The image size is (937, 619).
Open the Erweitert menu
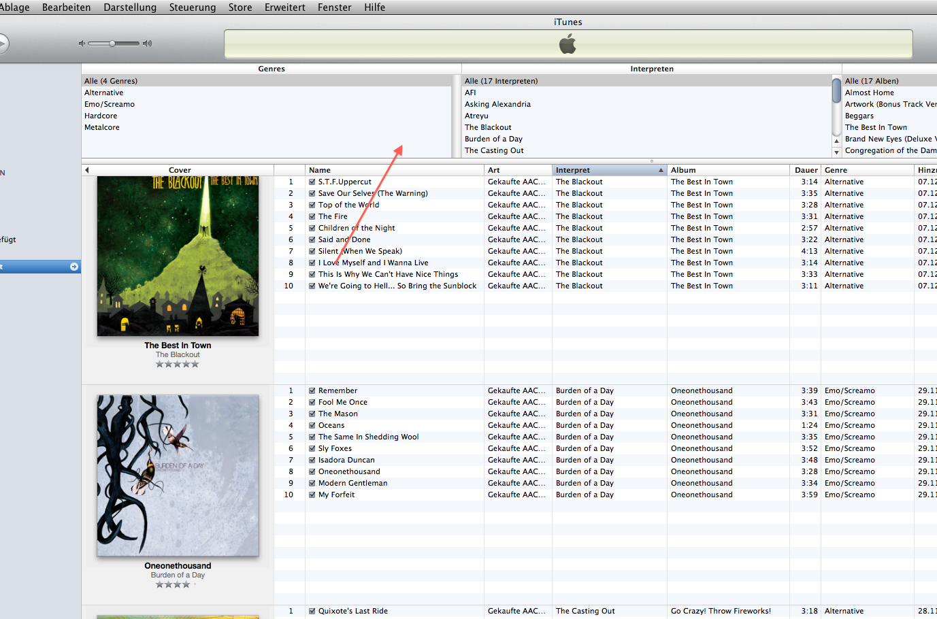click(284, 7)
